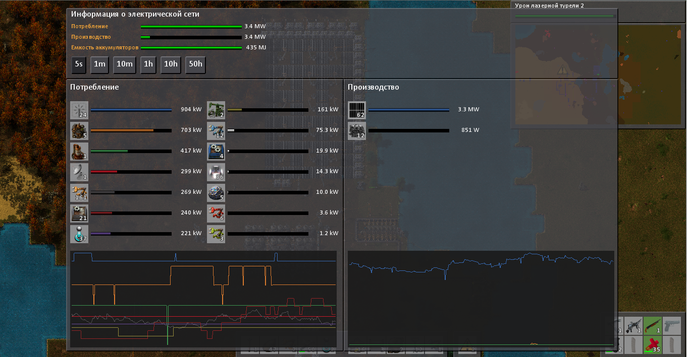Click the 269 kW consumption value

[191, 192]
